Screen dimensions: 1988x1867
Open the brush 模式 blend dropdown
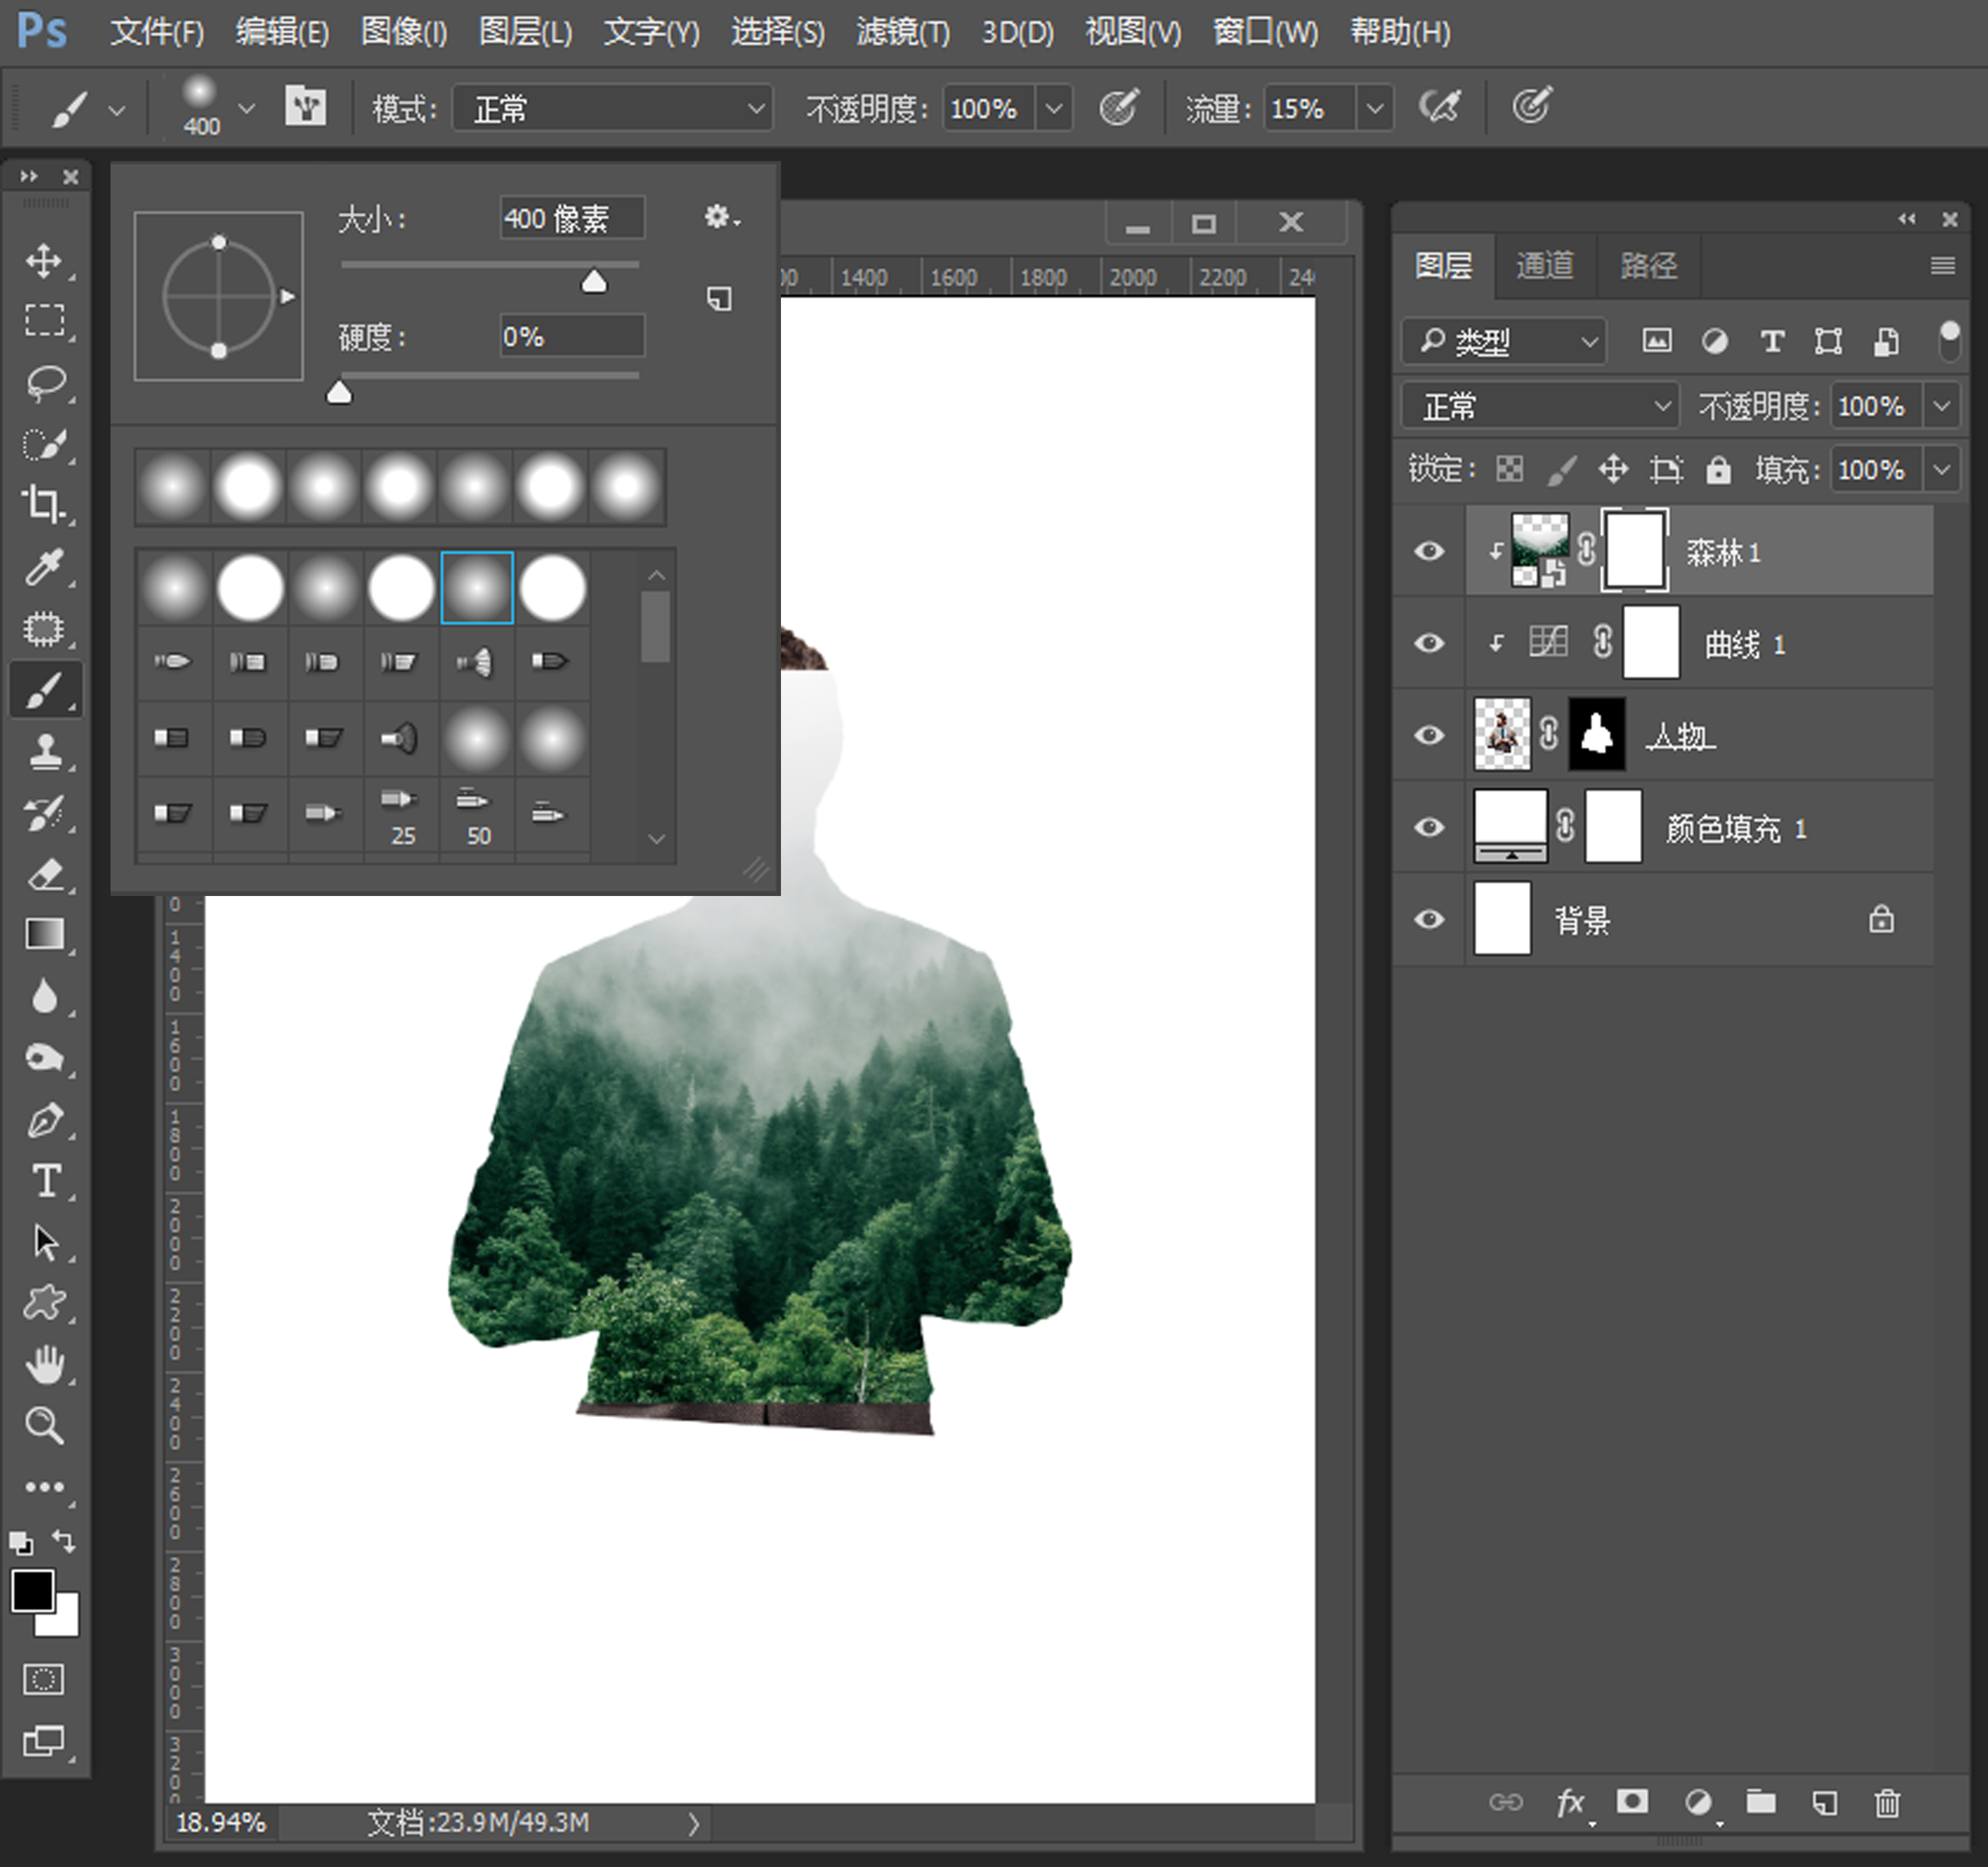pyautogui.click(x=612, y=108)
